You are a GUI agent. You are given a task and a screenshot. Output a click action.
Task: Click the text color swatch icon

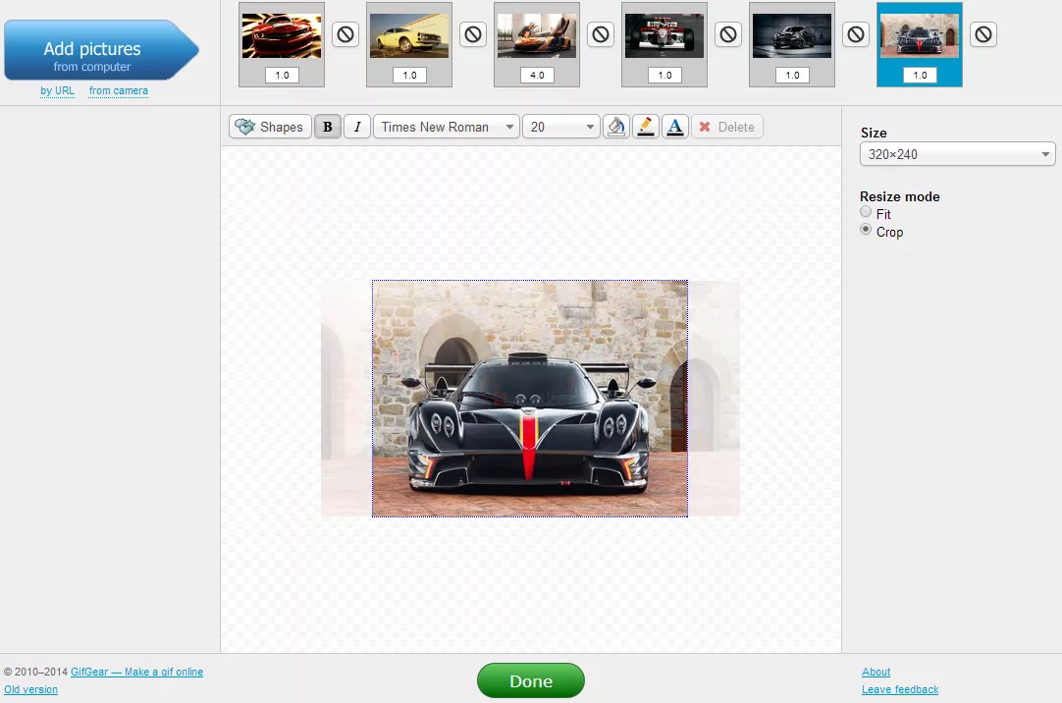[674, 126]
